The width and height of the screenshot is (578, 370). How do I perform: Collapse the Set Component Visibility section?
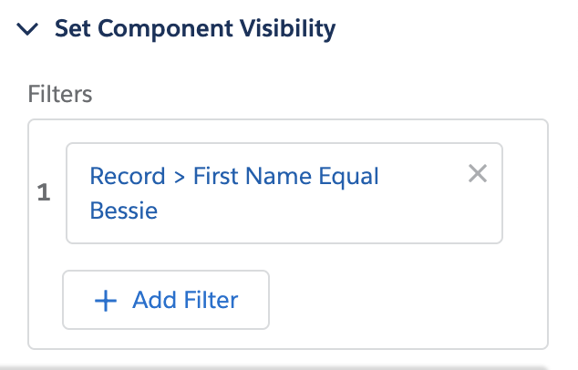[28, 29]
